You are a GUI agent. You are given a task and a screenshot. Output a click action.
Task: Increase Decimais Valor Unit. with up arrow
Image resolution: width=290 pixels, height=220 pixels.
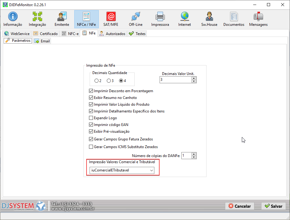(194, 78)
